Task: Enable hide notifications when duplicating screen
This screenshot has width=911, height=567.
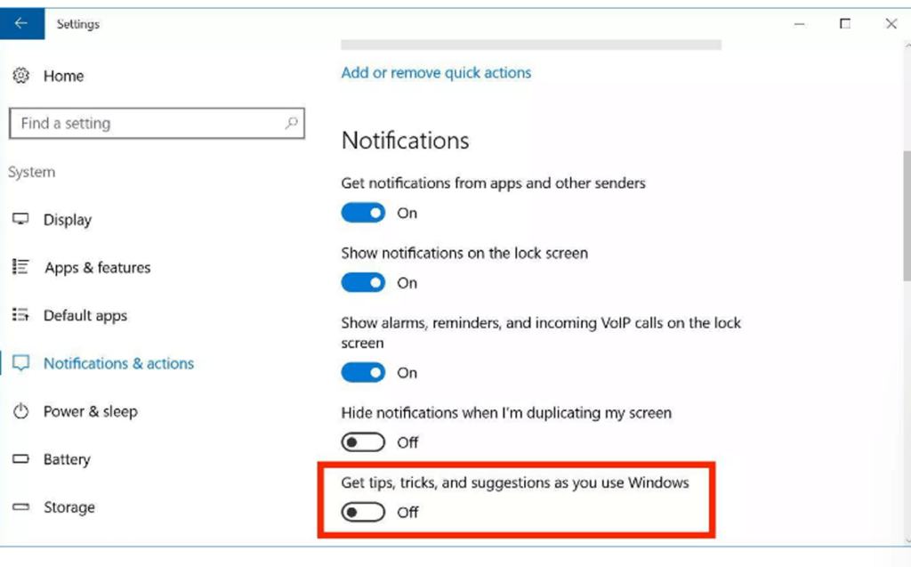Action: pyautogui.click(x=363, y=442)
